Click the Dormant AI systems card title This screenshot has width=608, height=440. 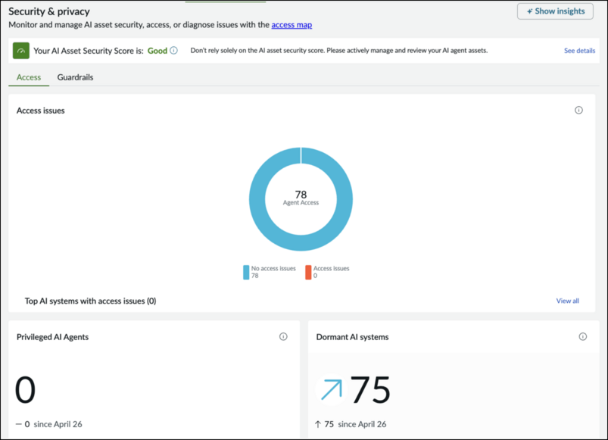(x=352, y=337)
